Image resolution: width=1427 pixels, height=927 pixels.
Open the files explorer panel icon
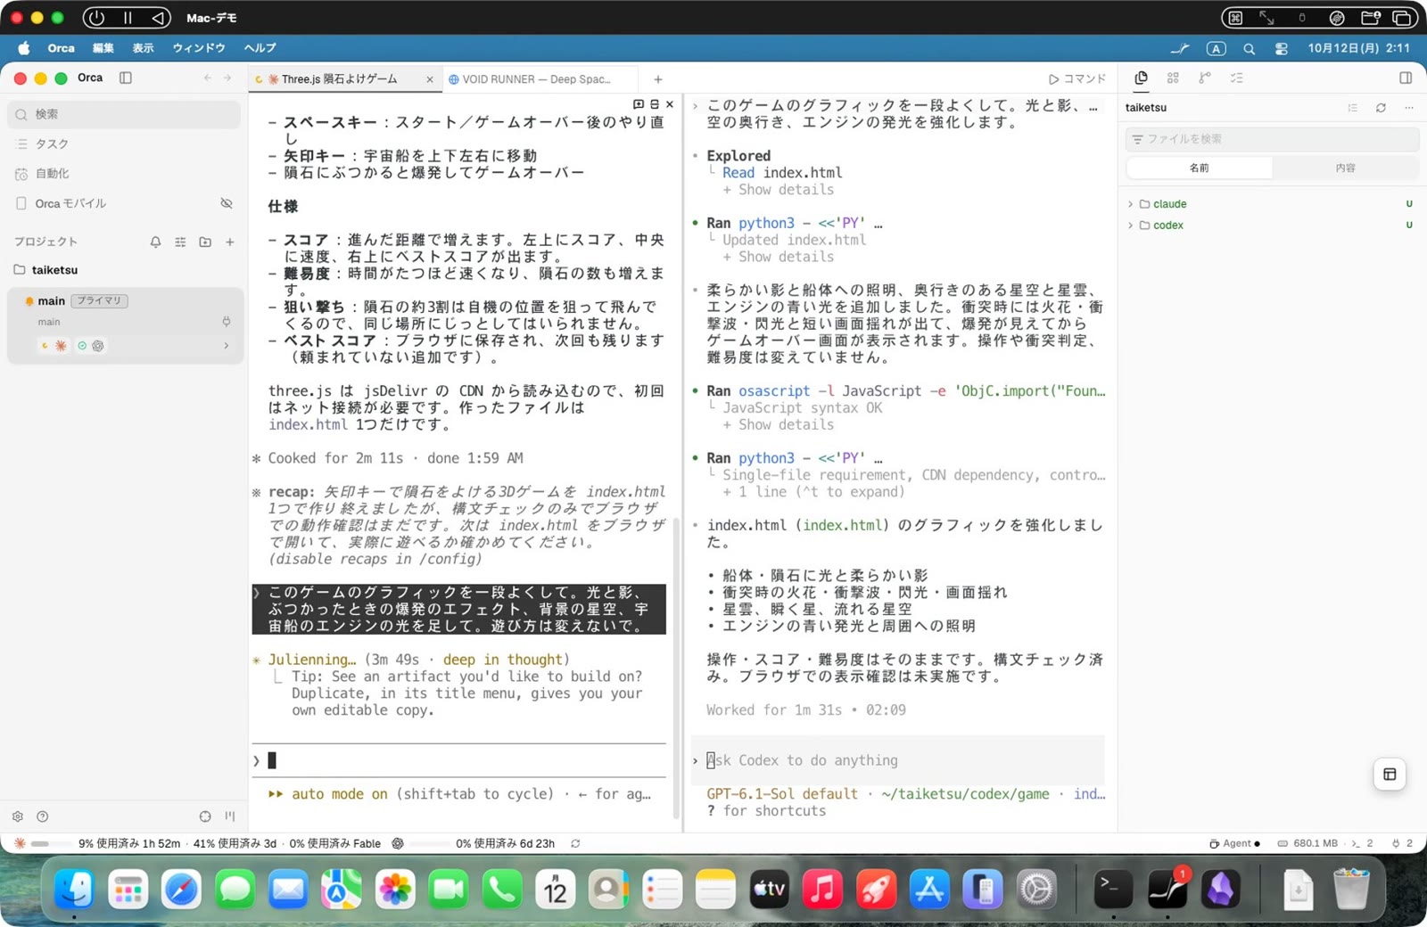click(1141, 78)
